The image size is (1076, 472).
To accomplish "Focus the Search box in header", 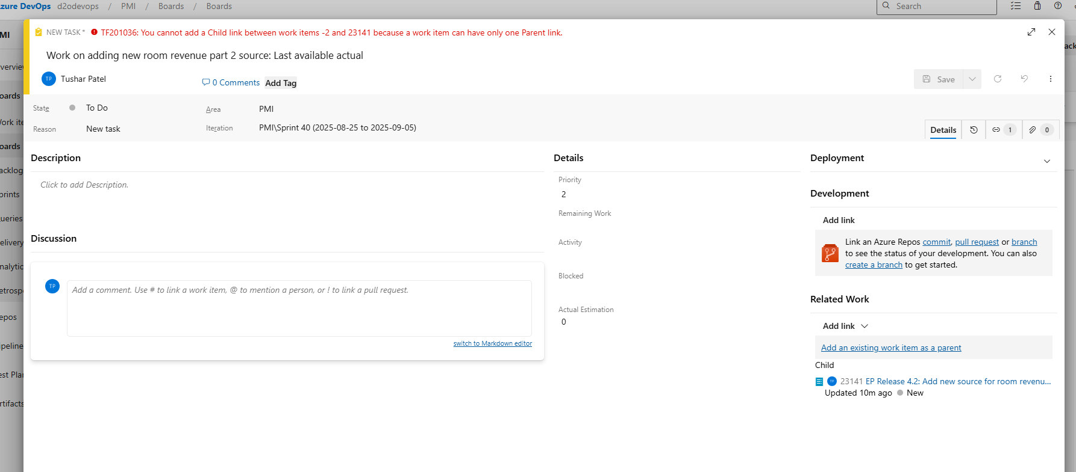I will point(936,6).
